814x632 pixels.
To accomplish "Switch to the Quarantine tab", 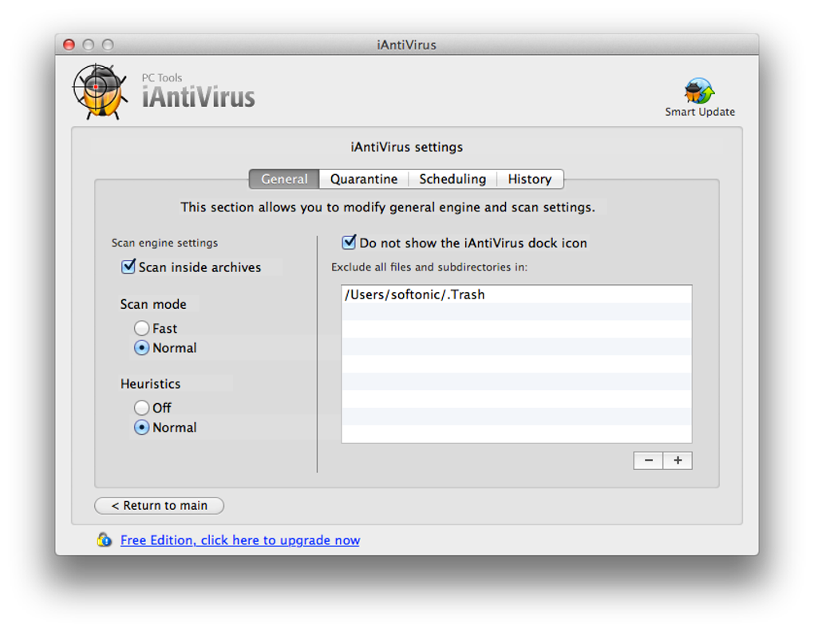I will point(363,179).
